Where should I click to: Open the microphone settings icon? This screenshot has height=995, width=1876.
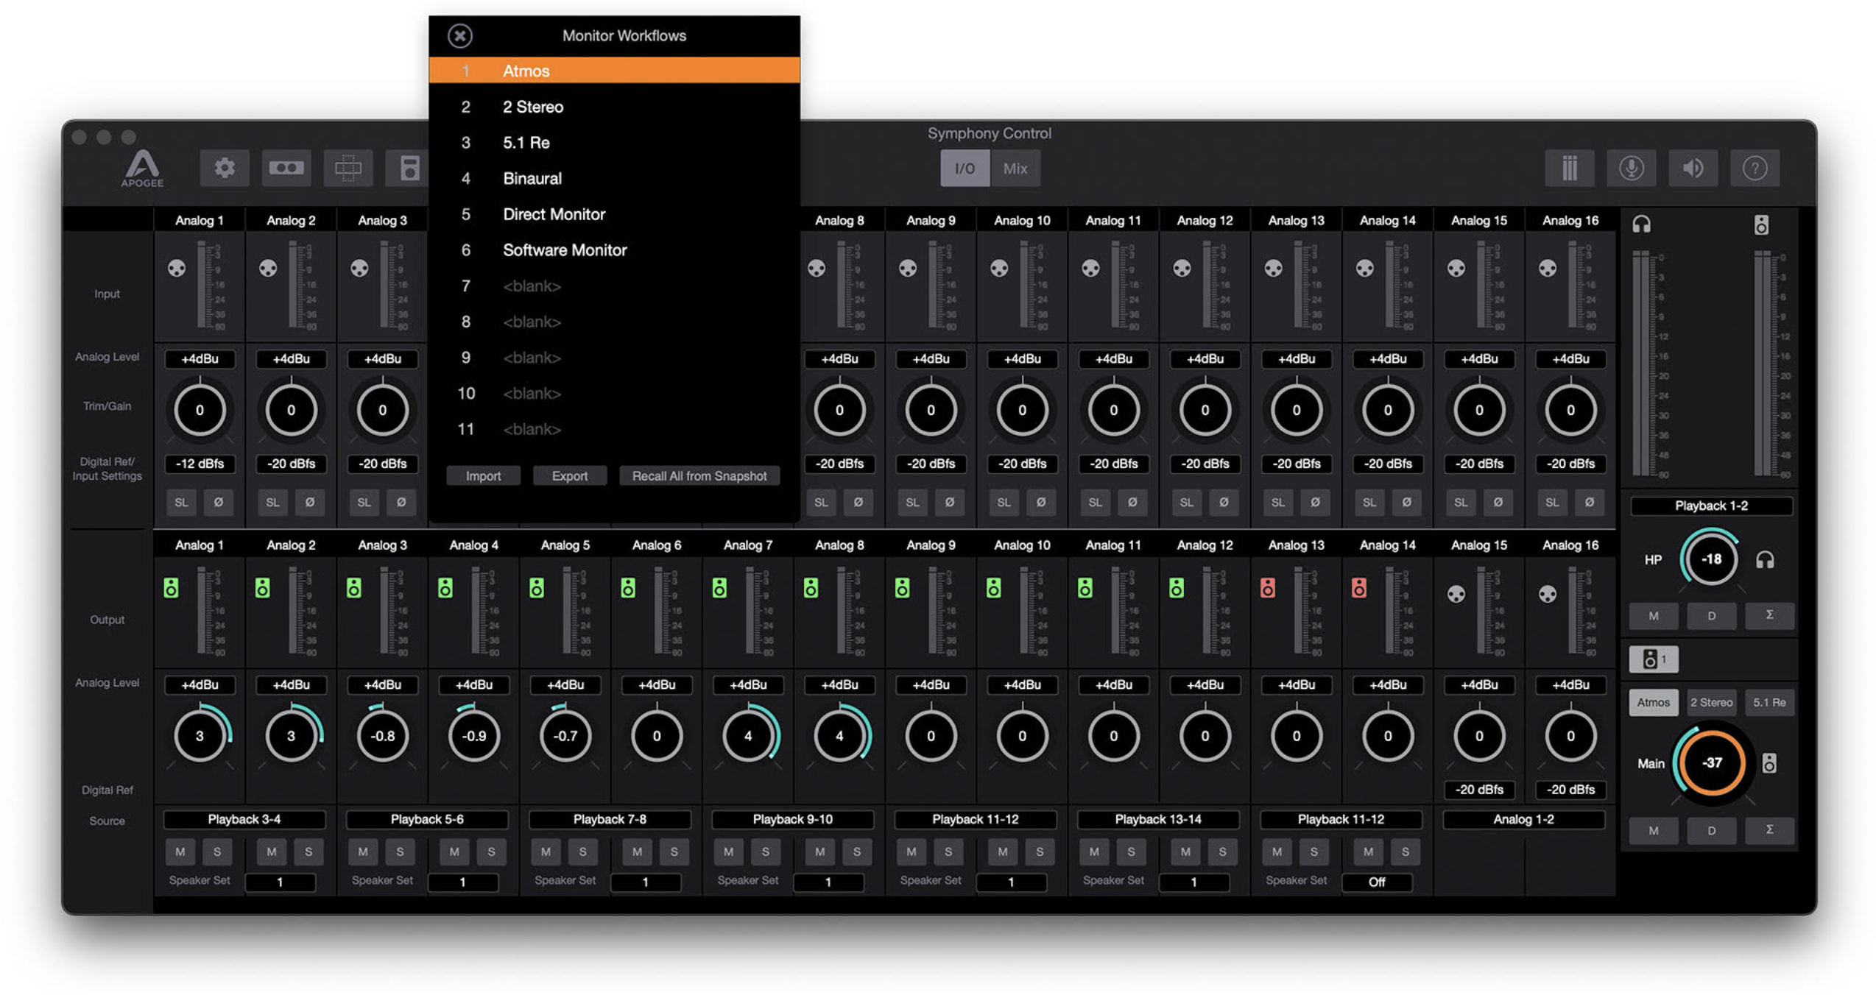1631,169
